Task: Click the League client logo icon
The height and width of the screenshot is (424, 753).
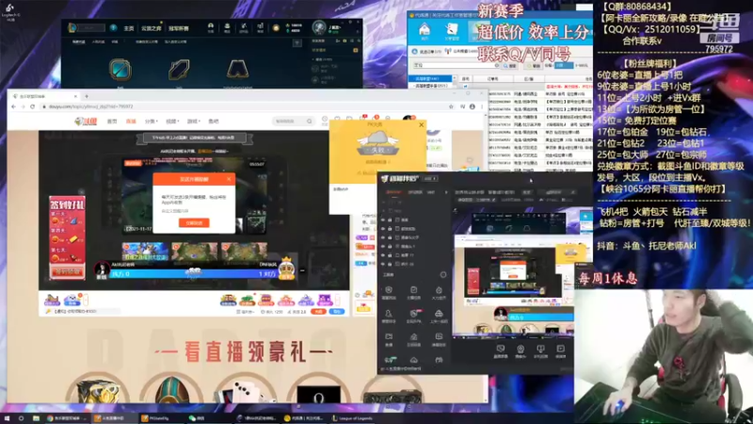Action: 72,28
